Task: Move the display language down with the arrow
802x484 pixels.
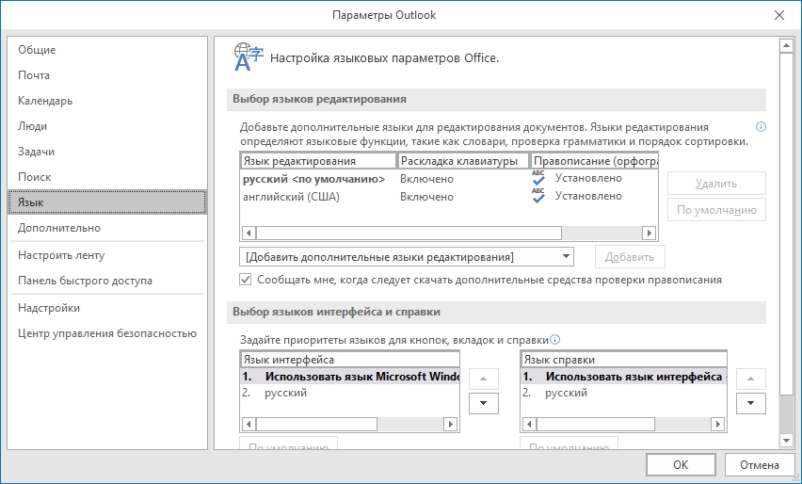Action: click(x=483, y=403)
